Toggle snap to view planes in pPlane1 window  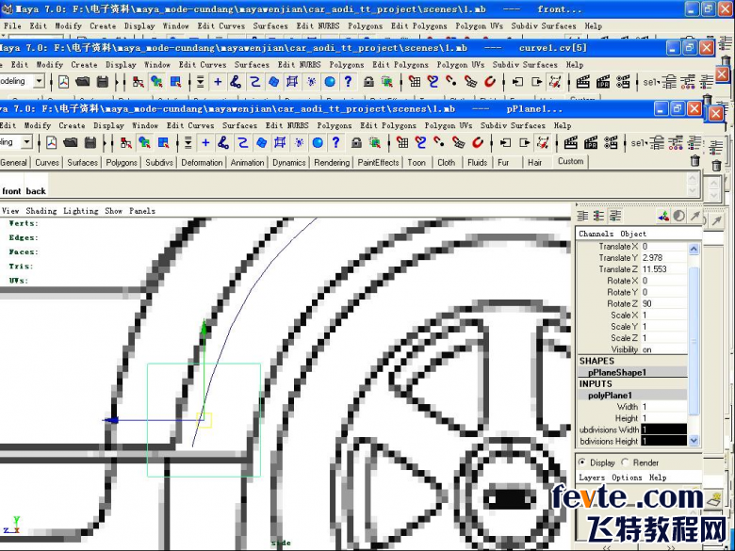pos(459,142)
